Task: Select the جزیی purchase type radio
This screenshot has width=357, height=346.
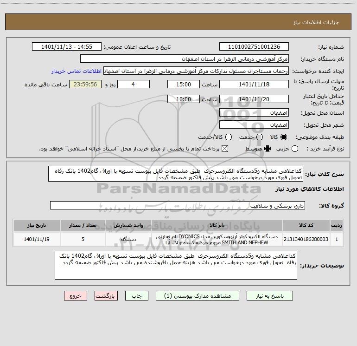Action: coord(294,149)
